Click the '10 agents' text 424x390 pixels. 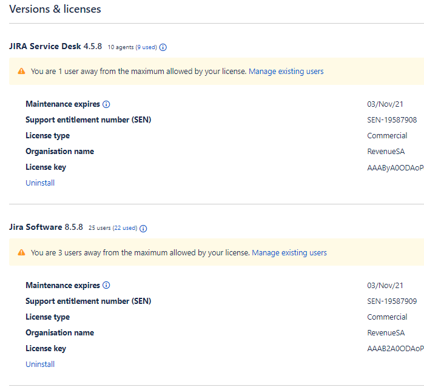tap(121, 47)
